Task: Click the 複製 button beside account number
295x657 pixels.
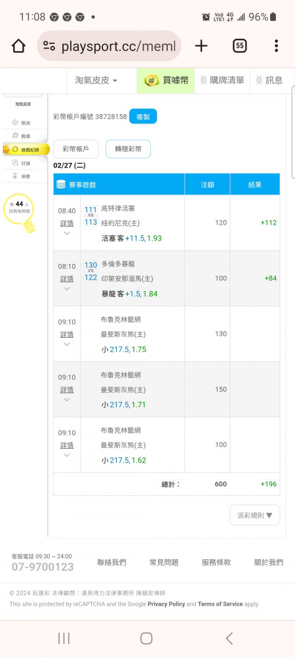Action: coord(143,116)
